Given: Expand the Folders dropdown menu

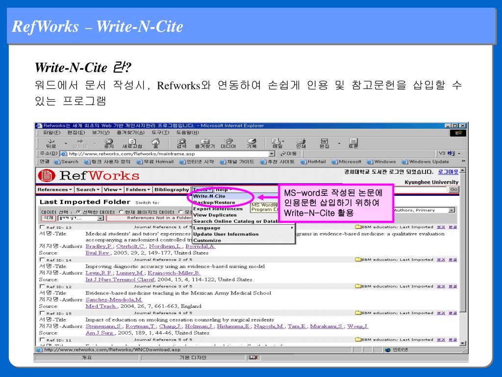Looking at the screenshot, I should tap(138, 189).
